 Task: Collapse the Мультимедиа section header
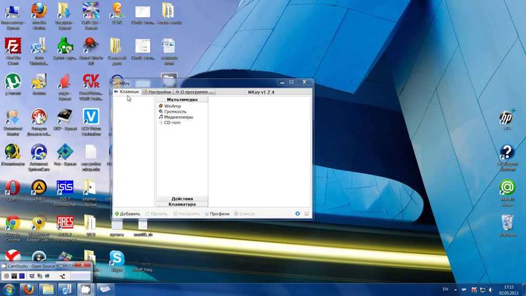point(182,99)
